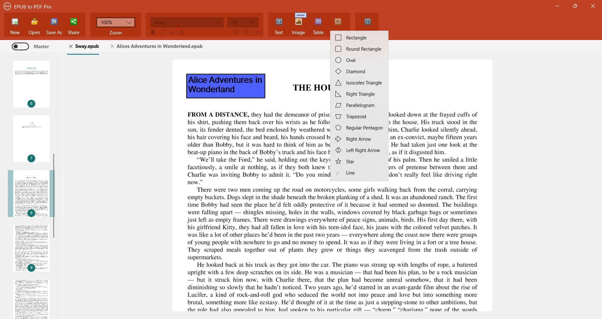Open the Arial font dropdown
This screenshot has height=319, width=602.
click(x=187, y=23)
